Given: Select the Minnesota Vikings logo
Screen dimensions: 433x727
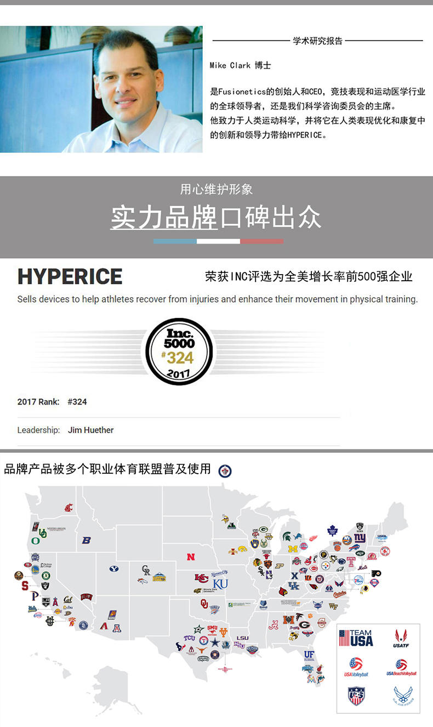Looking at the screenshot, I should [x=225, y=518].
